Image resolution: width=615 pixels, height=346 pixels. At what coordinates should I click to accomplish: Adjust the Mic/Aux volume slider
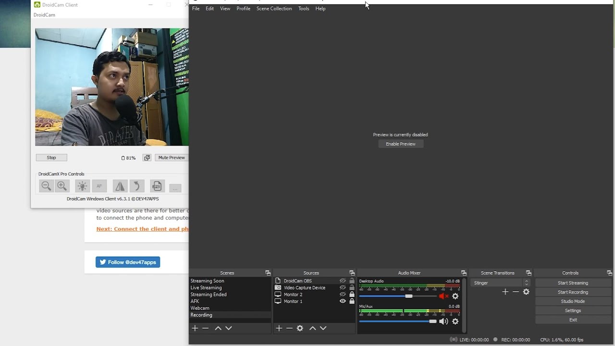[x=398, y=321]
